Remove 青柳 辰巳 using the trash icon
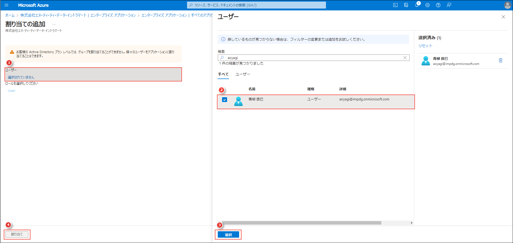This screenshot has width=513, height=243. click(x=500, y=61)
